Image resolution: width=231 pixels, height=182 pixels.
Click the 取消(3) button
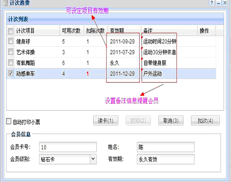171,121
